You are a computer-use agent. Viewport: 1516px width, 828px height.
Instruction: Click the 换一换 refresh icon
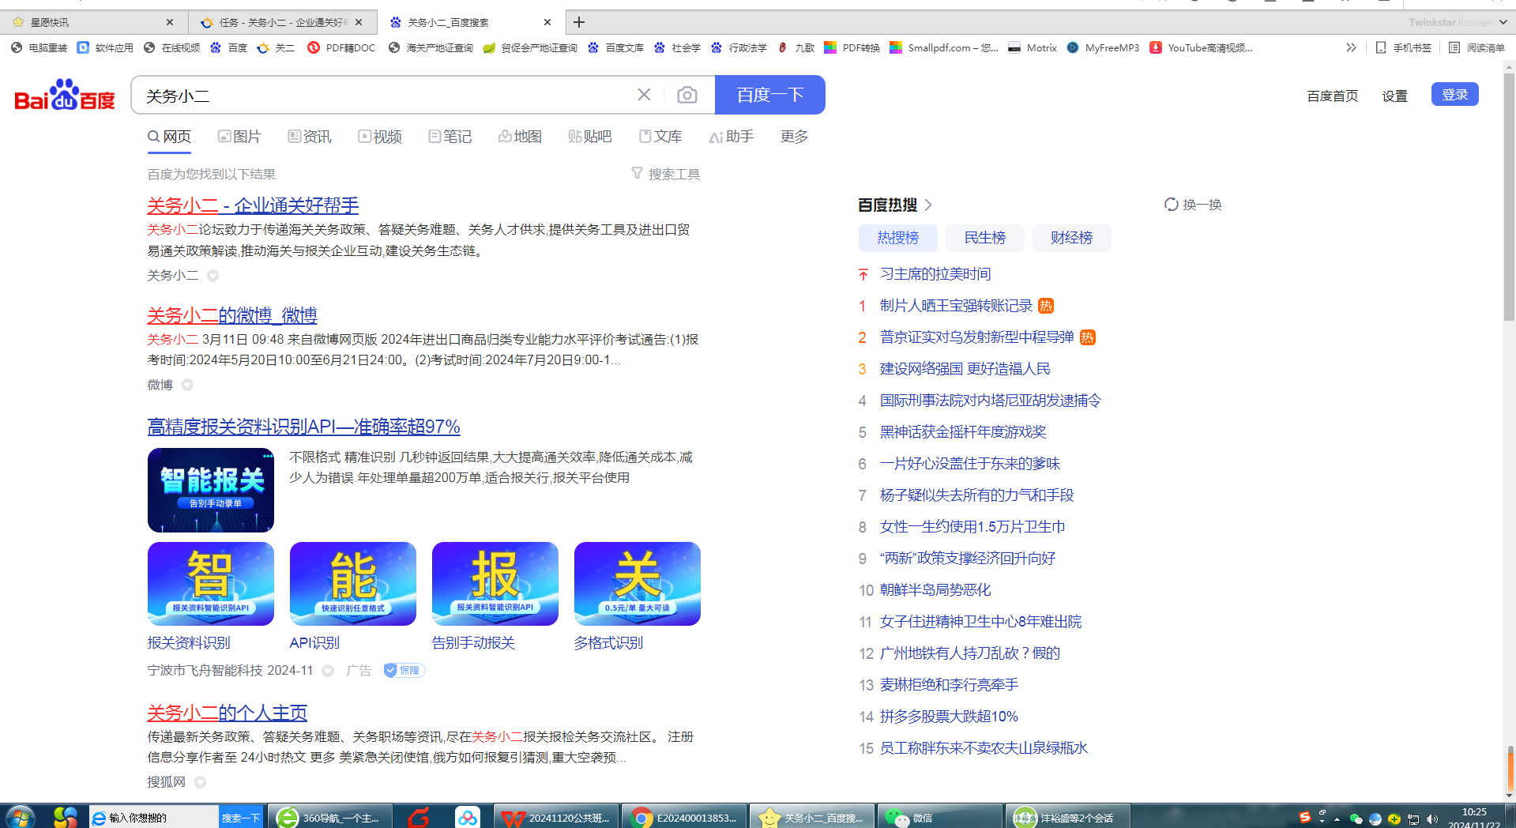tap(1172, 205)
